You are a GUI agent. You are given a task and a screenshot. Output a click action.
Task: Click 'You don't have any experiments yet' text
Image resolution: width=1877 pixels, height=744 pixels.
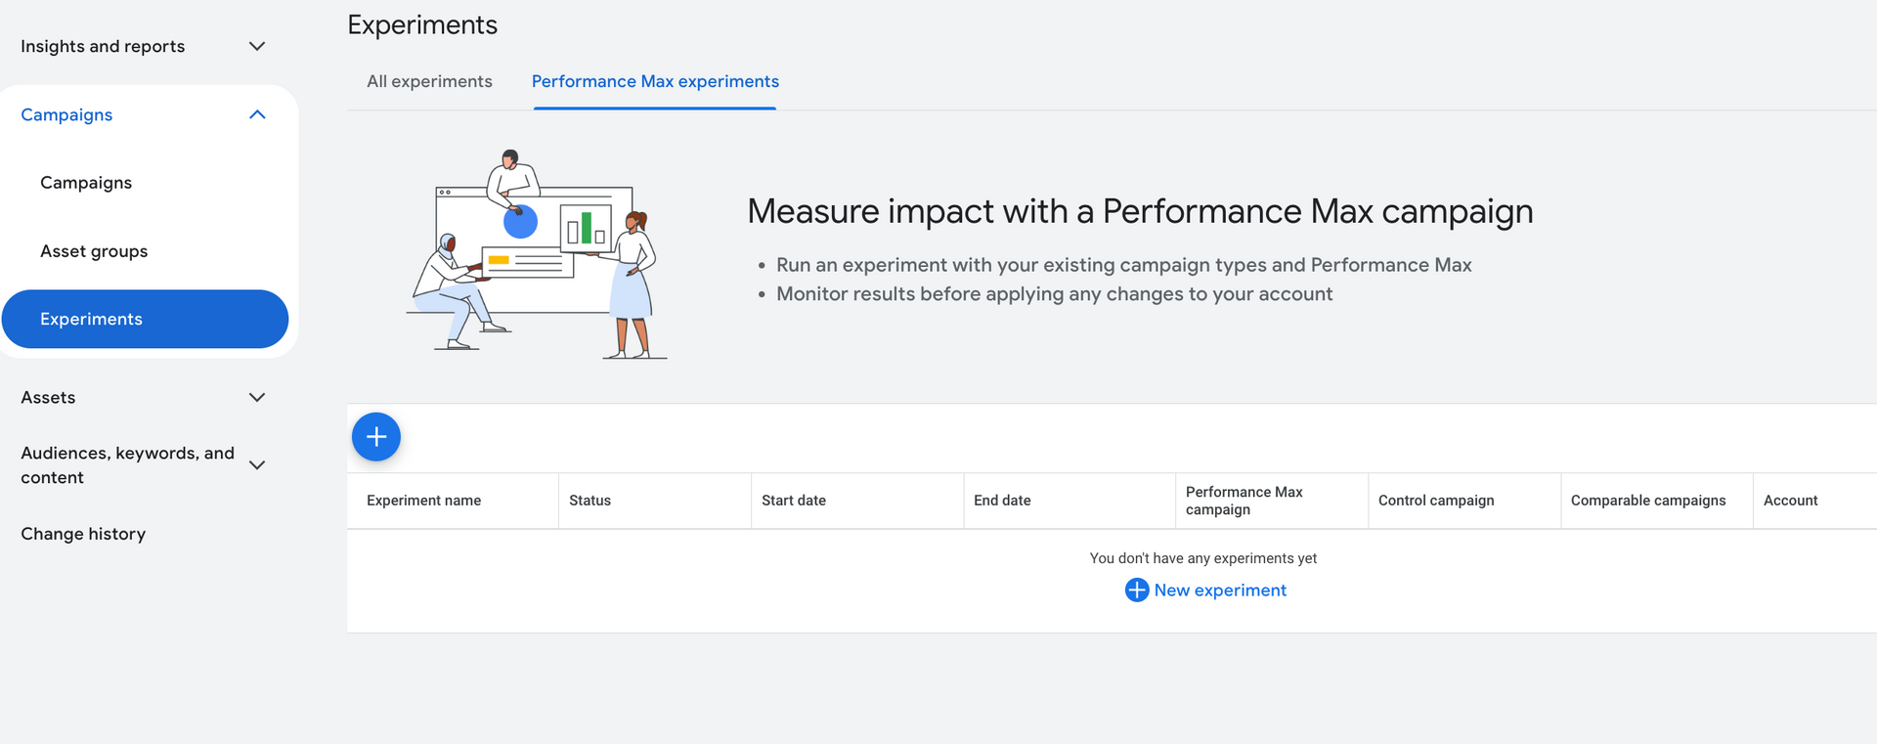click(1203, 558)
